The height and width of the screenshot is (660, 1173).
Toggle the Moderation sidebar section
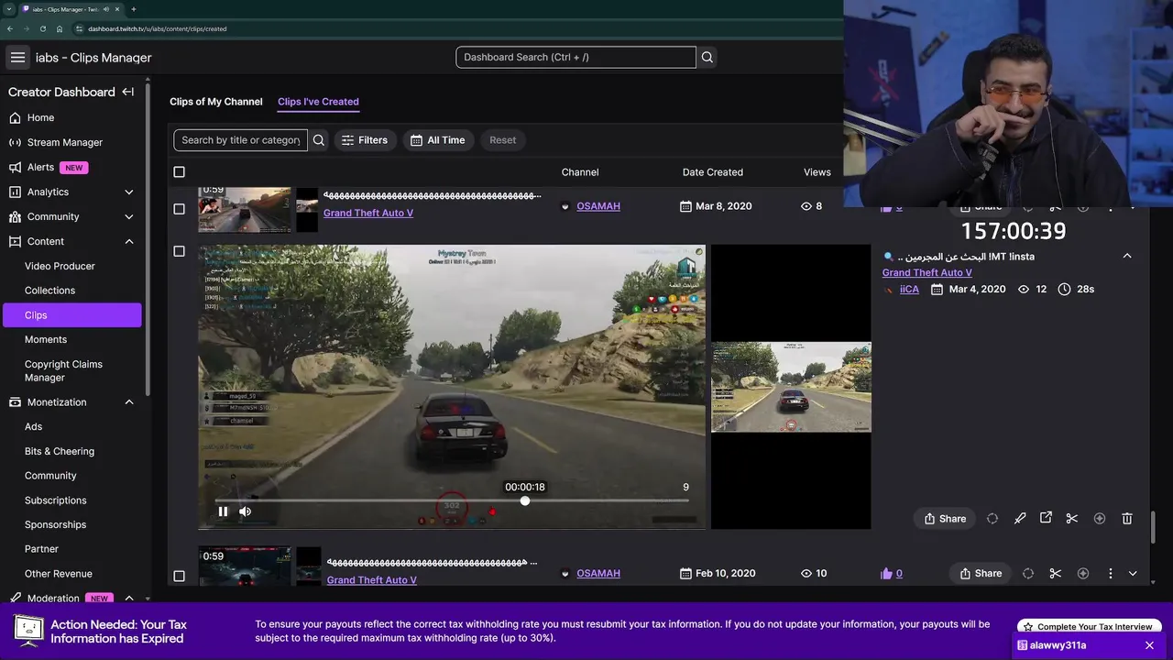(128, 599)
